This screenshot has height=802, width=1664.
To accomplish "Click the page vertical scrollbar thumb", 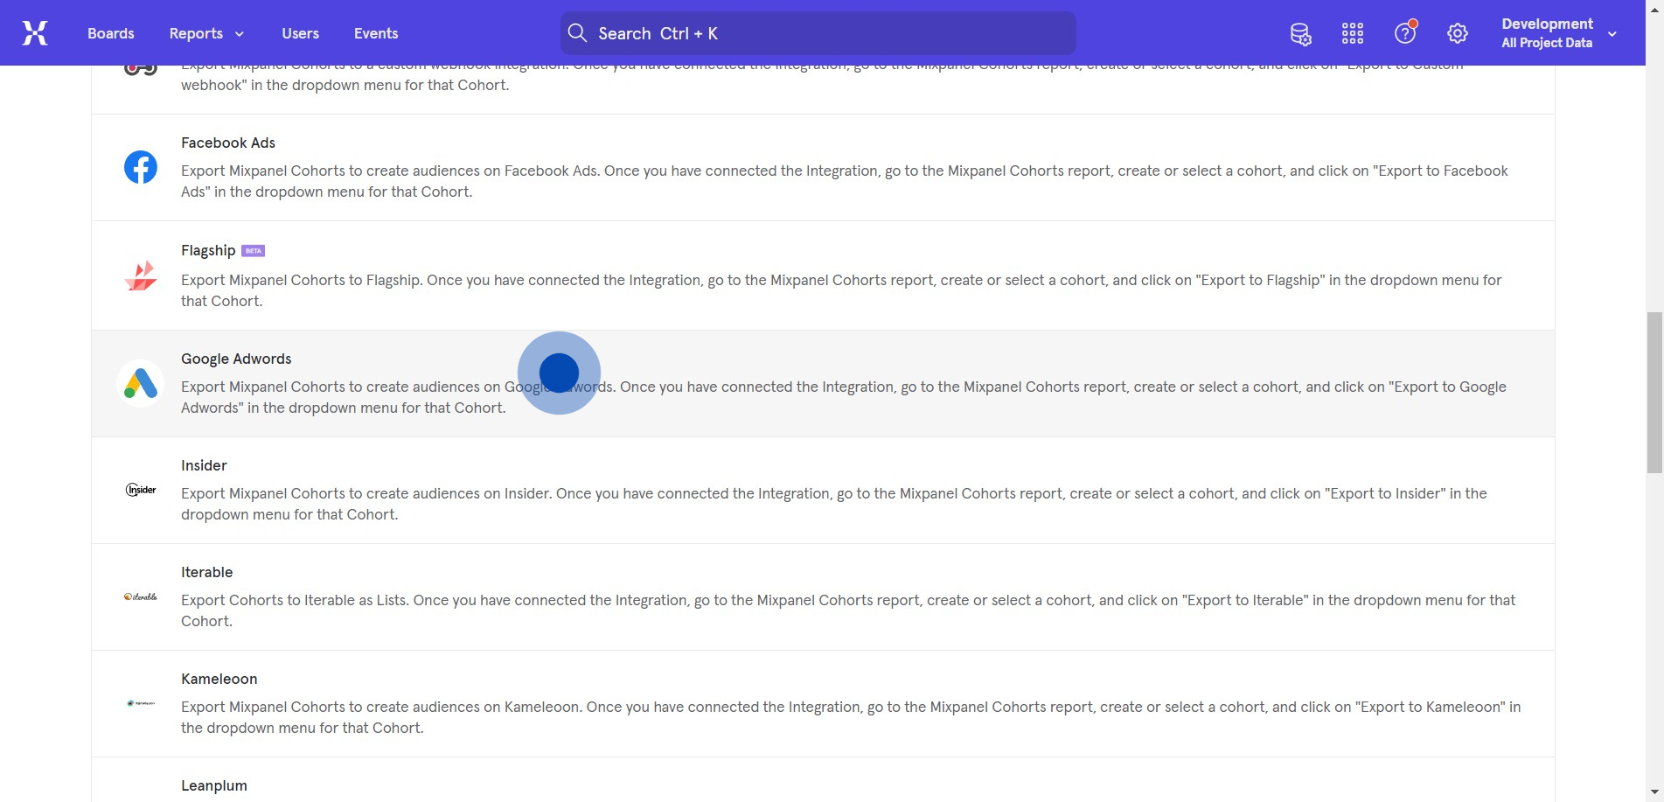I will (x=1654, y=392).
